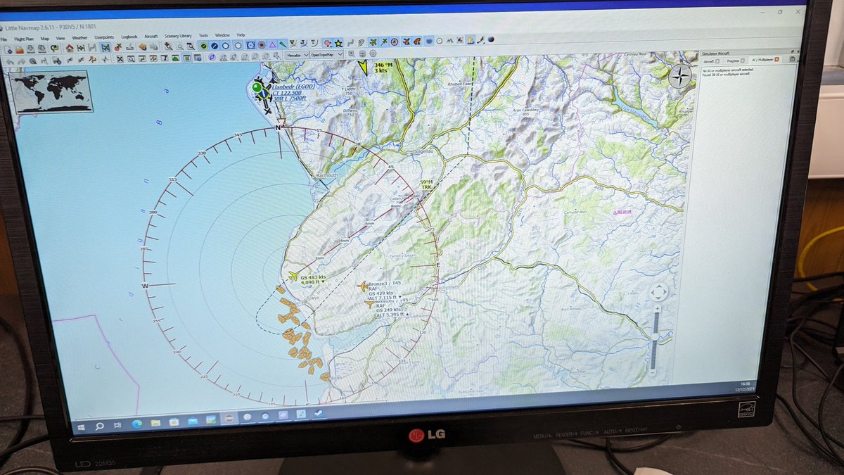Open the Logbook menu
844x475 pixels.
point(129,37)
